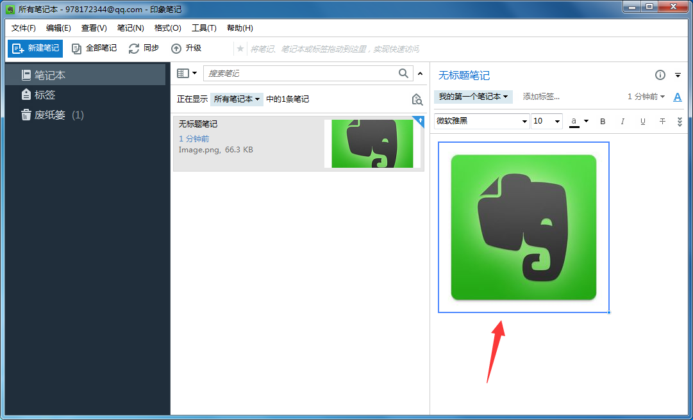Open the 格式 menu
The image size is (693, 420).
167,28
